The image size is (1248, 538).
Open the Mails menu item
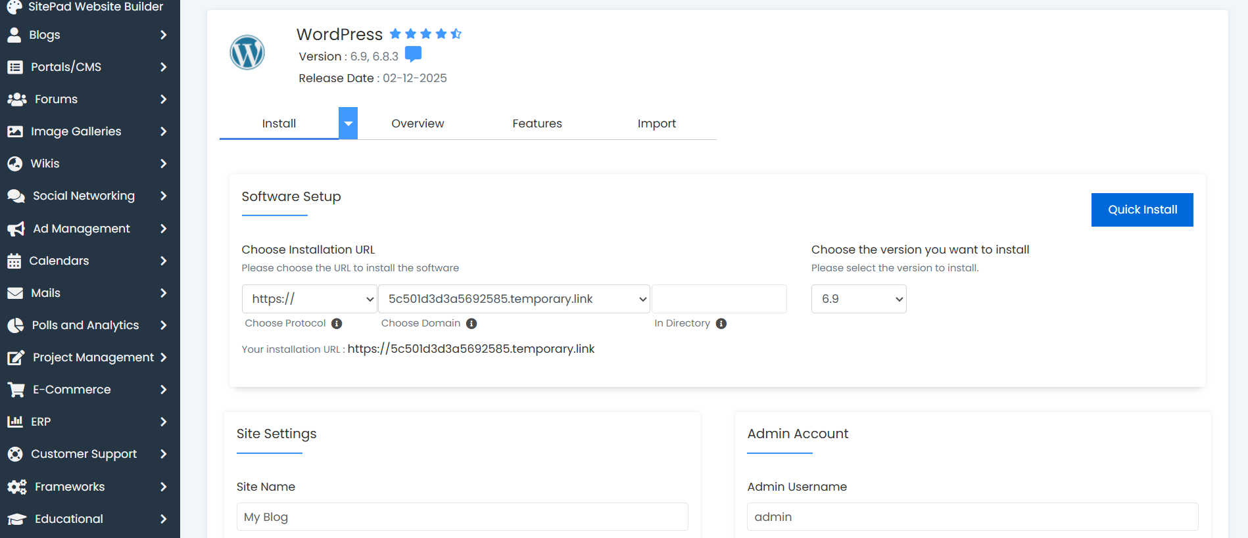point(90,293)
